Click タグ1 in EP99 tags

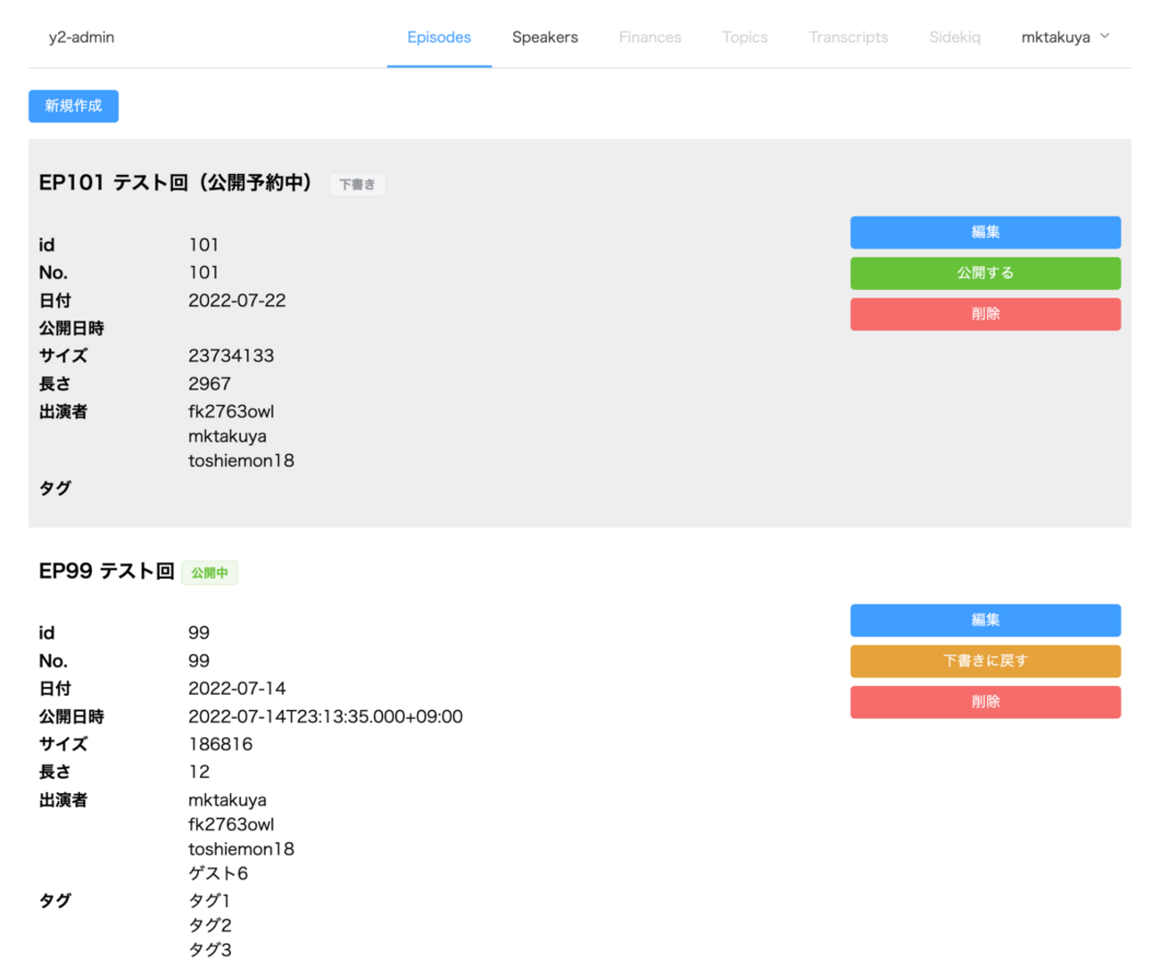pyautogui.click(x=209, y=901)
